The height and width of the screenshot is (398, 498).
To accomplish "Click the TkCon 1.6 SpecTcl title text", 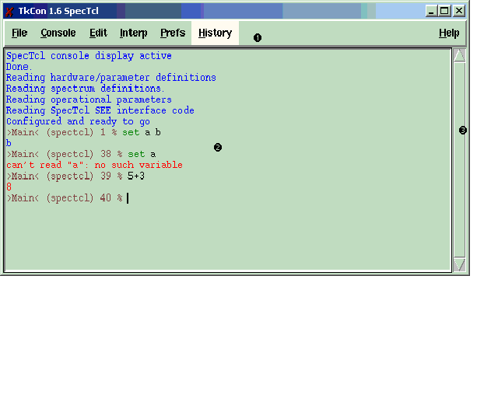I will pos(58,11).
